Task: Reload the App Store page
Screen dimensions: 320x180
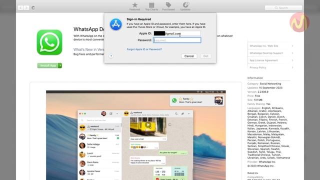Action: click(33, 8)
